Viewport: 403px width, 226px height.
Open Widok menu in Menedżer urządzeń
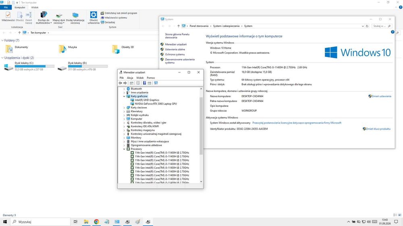pyautogui.click(x=140, y=78)
